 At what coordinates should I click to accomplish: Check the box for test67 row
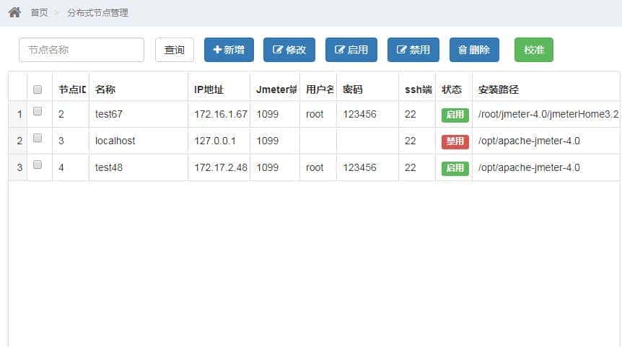click(38, 111)
